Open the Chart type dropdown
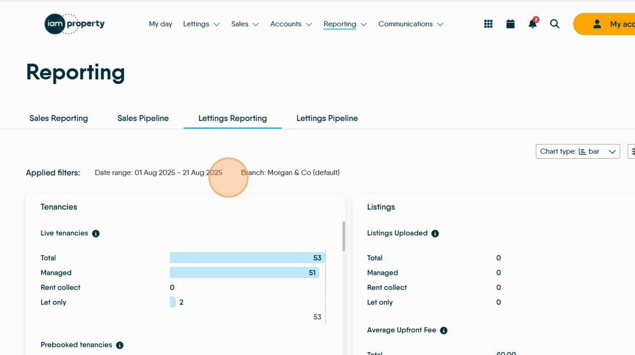Viewport: 635px width, 355px height. [578, 151]
